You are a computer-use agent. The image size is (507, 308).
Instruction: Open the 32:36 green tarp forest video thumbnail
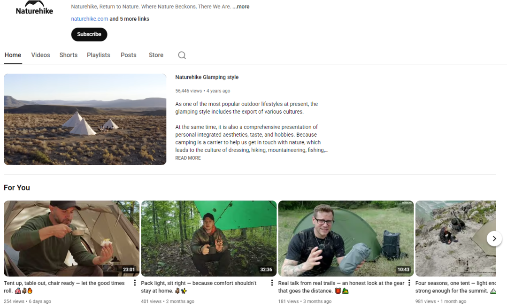[x=209, y=239]
